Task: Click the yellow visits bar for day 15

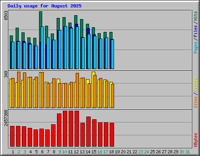Action: point(93,73)
